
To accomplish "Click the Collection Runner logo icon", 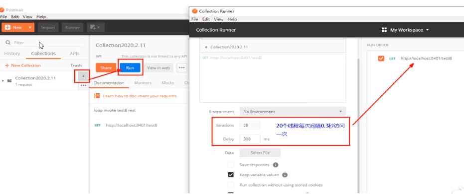I will pyautogui.click(x=194, y=11).
